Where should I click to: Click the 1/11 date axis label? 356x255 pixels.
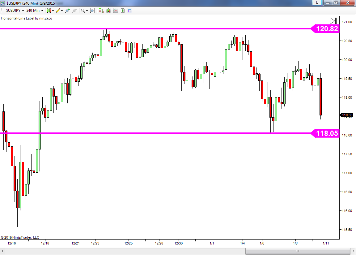tap(326, 243)
